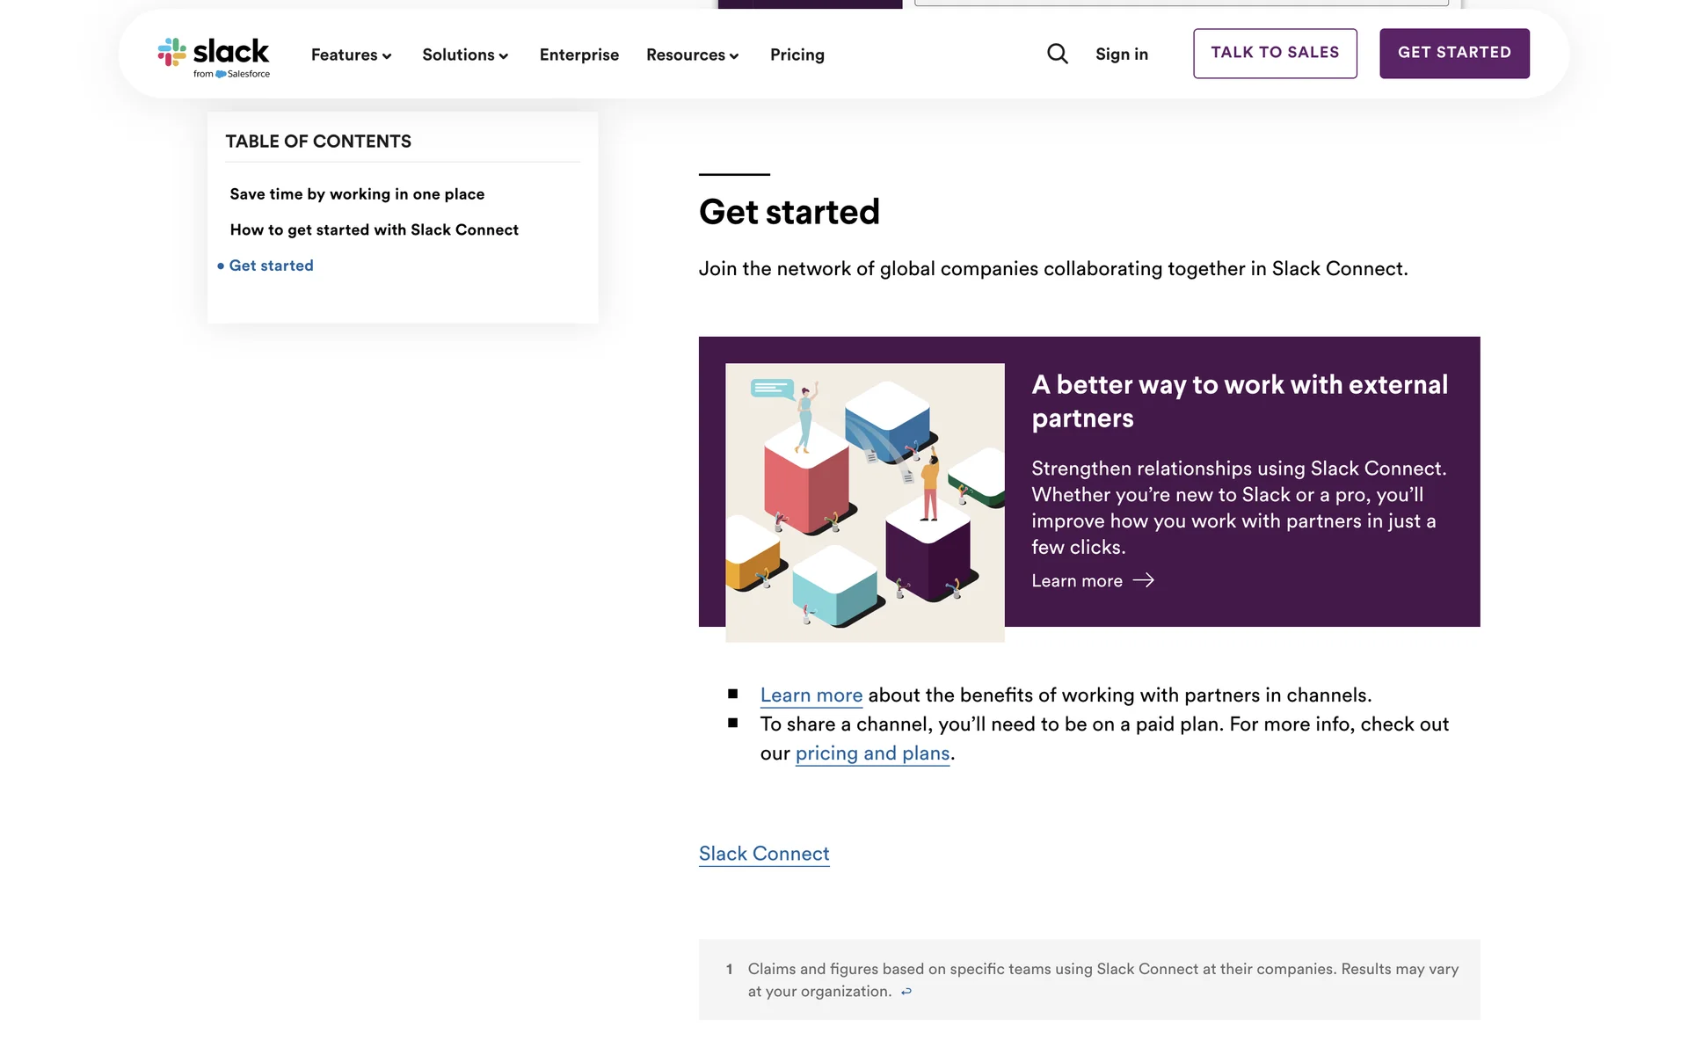Screen dimensions: 1688x1055
Task: Open Learn more link in bullet list
Action: (x=811, y=695)
